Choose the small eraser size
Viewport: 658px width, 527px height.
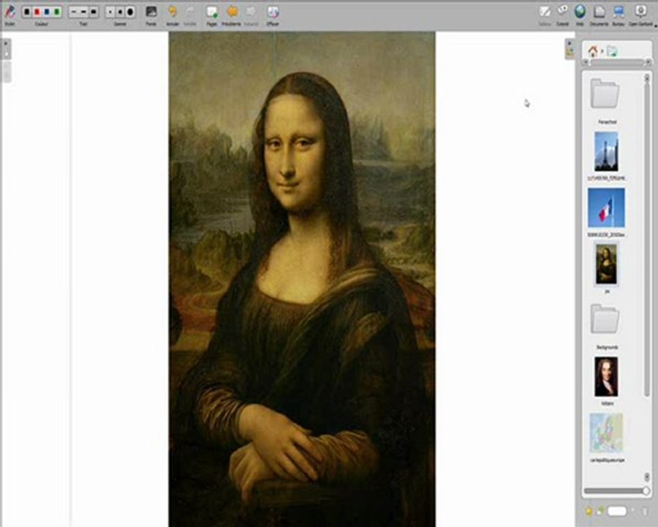click(x=110, y=12)
